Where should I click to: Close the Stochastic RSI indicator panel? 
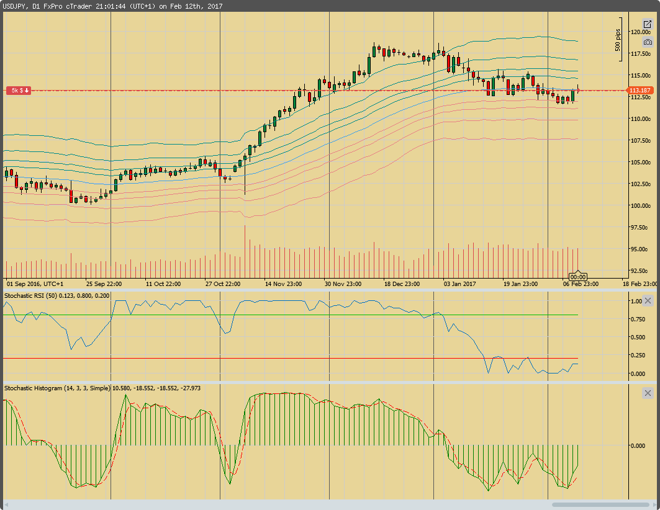(648, 301)
